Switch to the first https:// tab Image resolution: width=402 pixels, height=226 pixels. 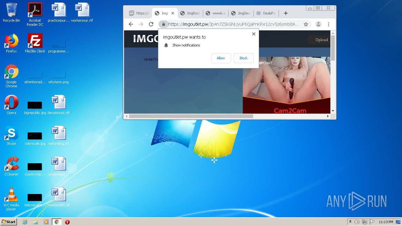(139, 13)
